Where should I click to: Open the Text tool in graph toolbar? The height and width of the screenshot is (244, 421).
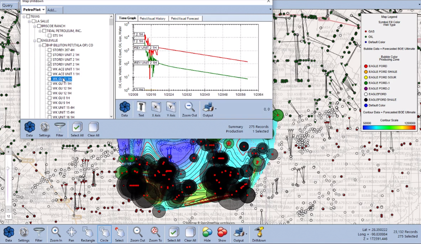[141, 108]
